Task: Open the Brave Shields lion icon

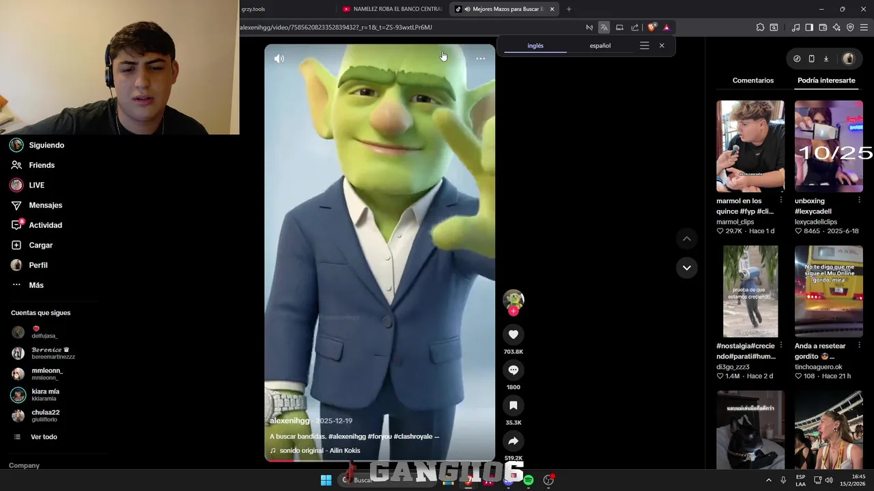Action: coord(651,27)
